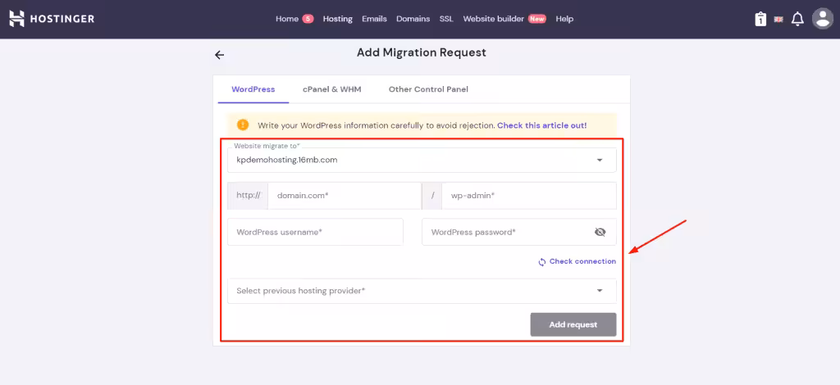Open Help in top navigation
The image size is (840, 385).
point(564,19)
